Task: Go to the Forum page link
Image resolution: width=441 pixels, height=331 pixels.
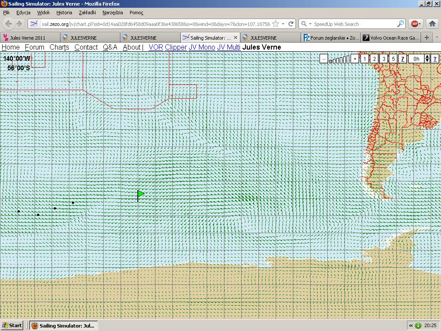Action: click(34, 47)
